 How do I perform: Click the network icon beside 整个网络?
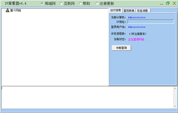7,11
